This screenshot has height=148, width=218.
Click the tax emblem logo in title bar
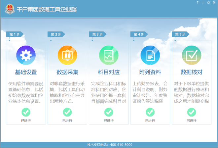[x=10, y=9]
